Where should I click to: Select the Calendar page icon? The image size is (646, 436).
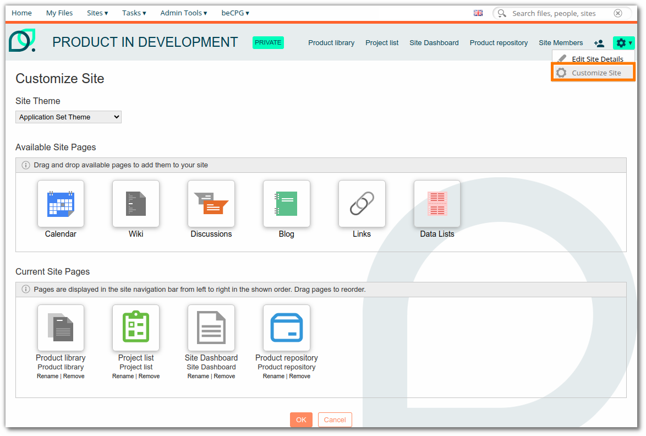click(61, 203)
